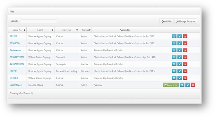Screen dimensions: 215x117
Task: Delete file 566788 with red X
Action: (x=185, y=71)
